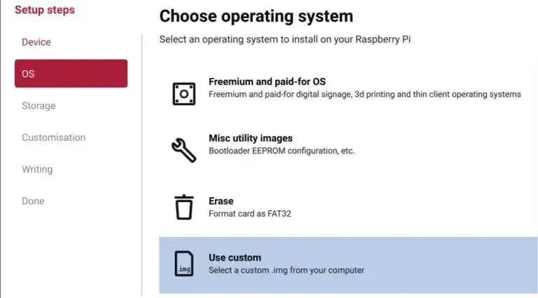Choose the Use custom option
538x298 pixels.
[x=235, y=257]
